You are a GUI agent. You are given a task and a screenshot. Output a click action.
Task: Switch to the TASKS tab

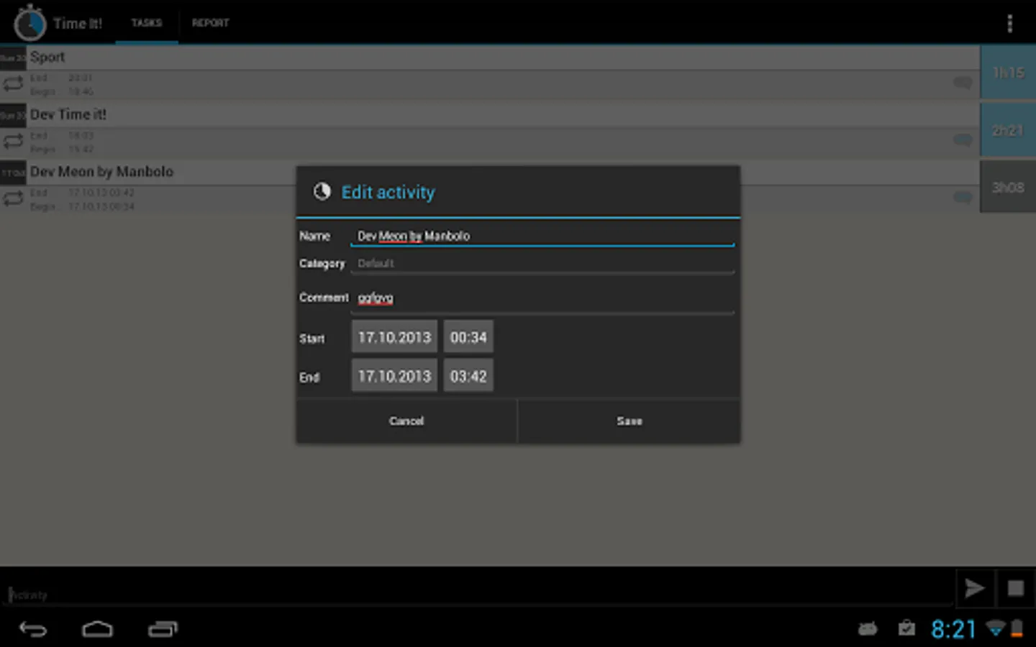coord(147,23)
